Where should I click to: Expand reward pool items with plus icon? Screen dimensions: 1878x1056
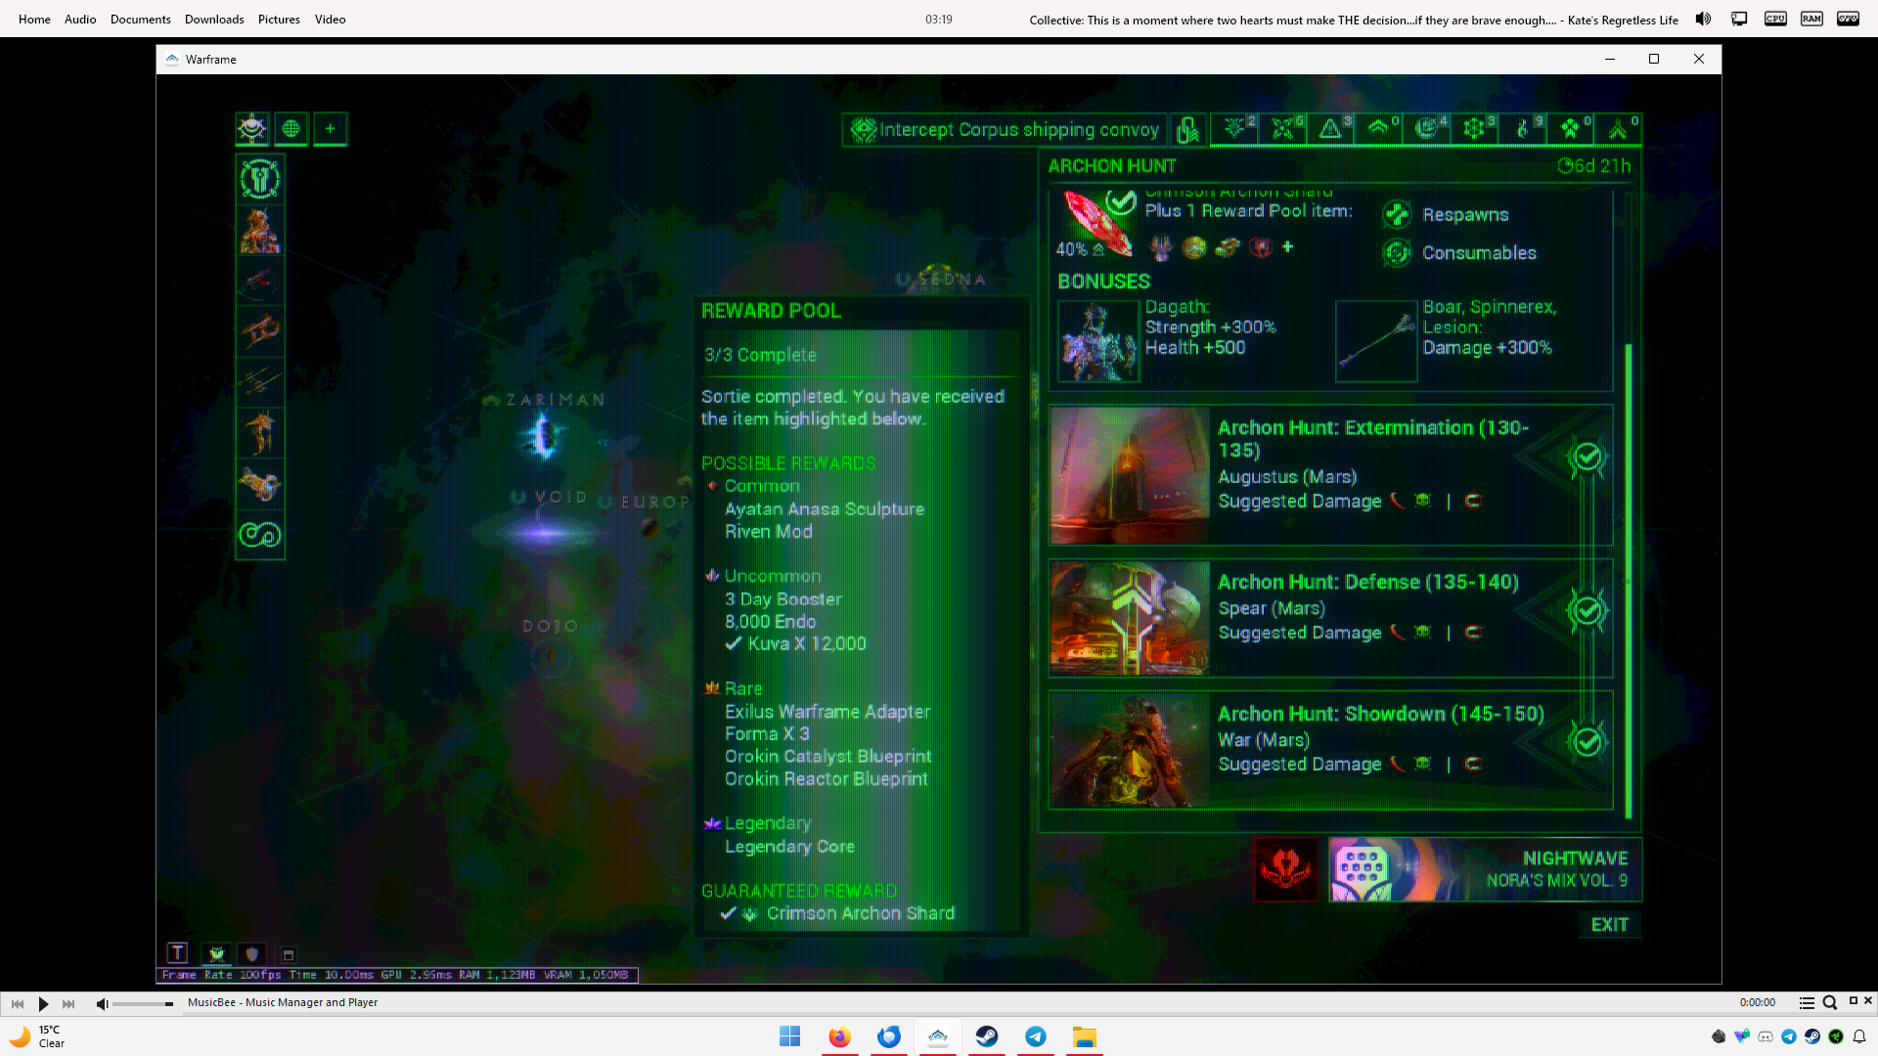1288,247
